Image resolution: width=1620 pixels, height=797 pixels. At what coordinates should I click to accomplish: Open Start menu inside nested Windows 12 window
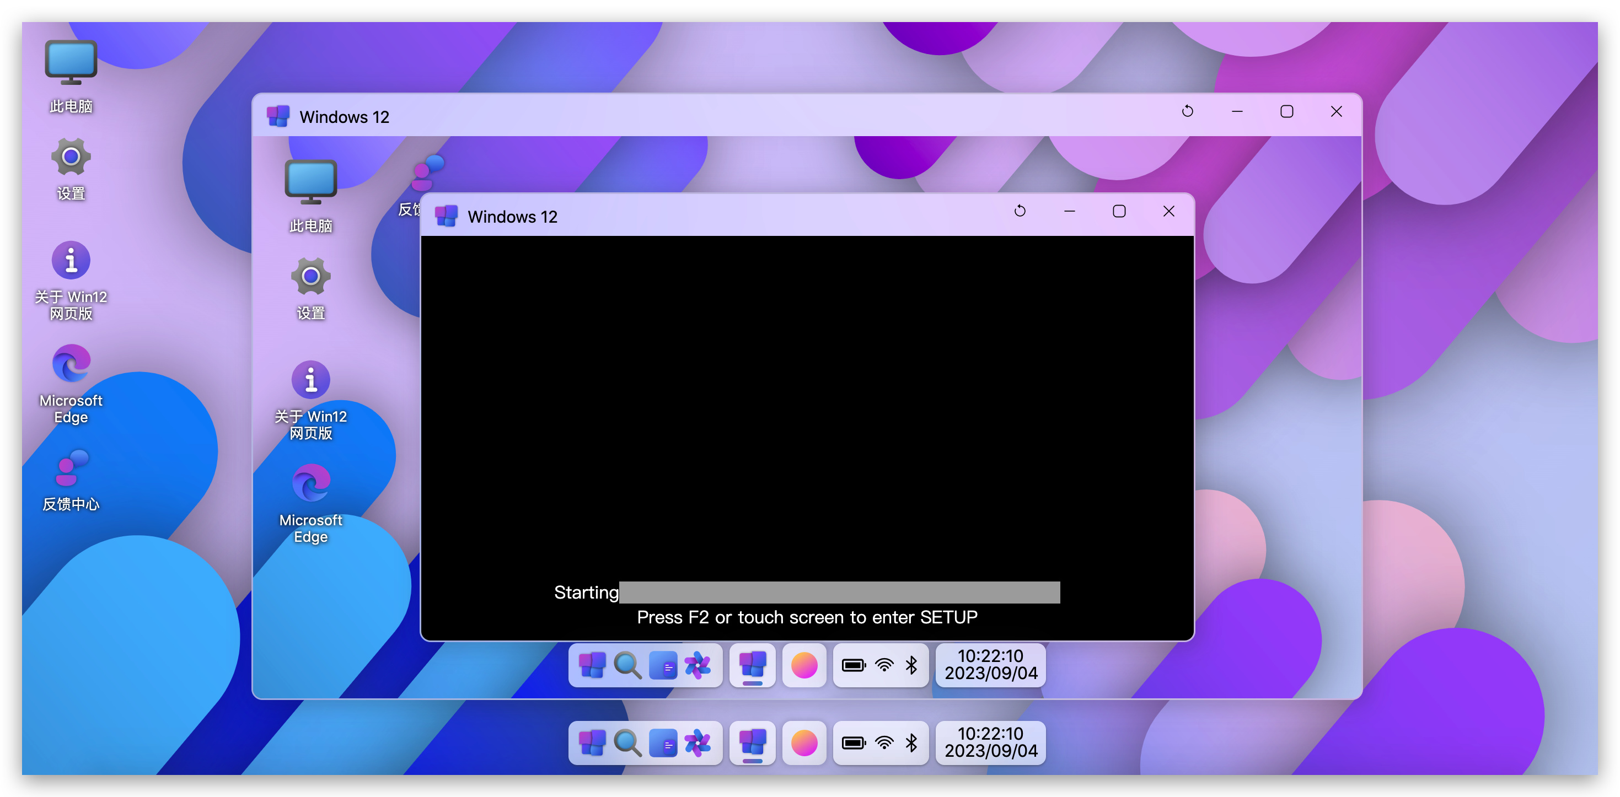coord(592,665)
